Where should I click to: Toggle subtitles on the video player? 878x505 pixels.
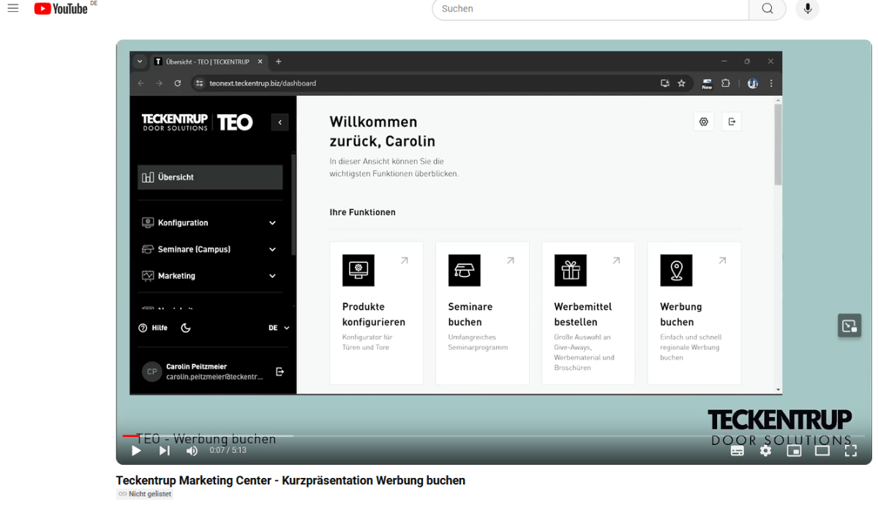pos(738,451)
